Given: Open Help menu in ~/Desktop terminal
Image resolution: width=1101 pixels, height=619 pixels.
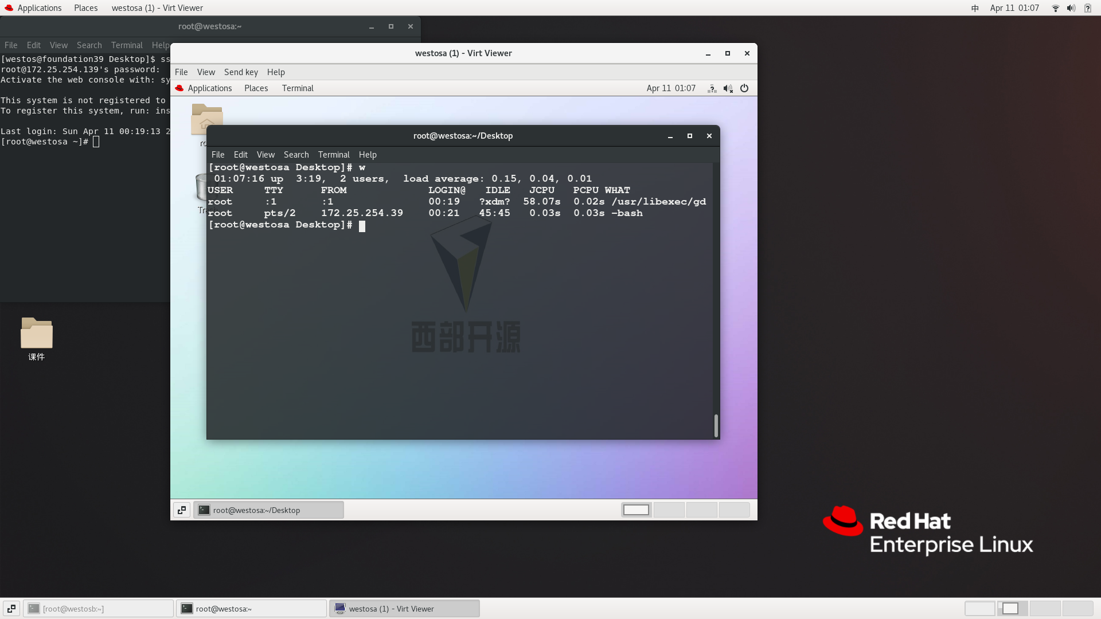Looking at the screenshot, I should [368, 155].
